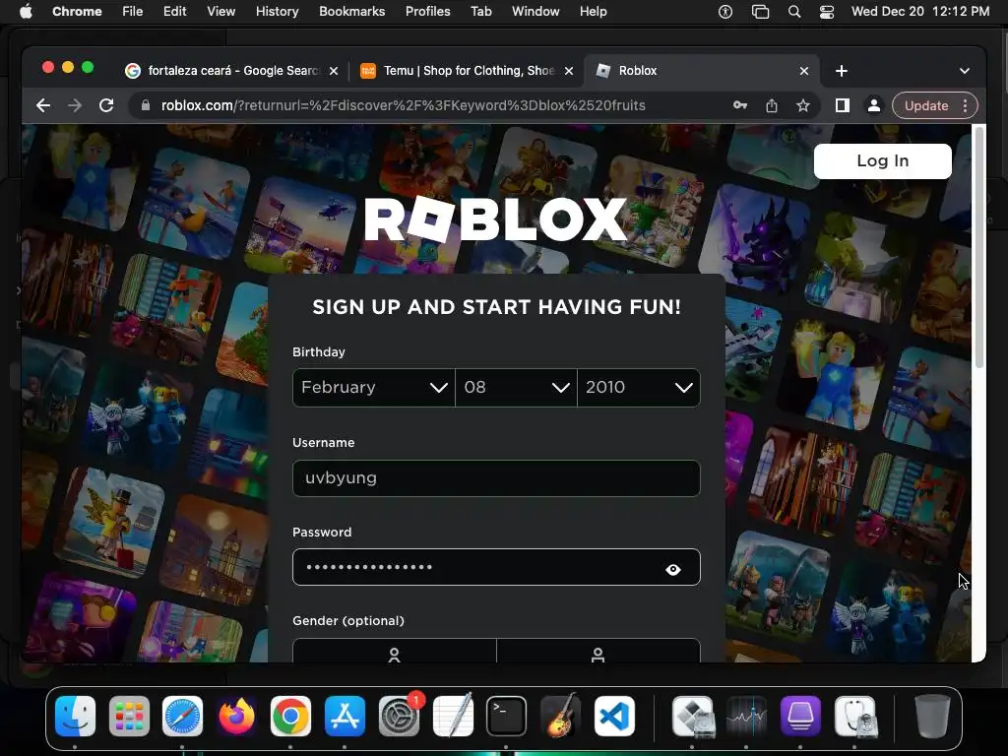Open System Settings from the Dock

tap(400, 717)
